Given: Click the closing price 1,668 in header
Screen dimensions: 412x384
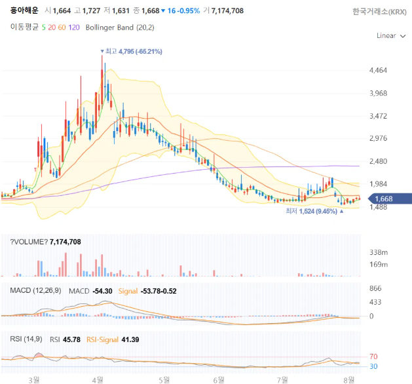Looking at the screenshot, I should point(150,10).
